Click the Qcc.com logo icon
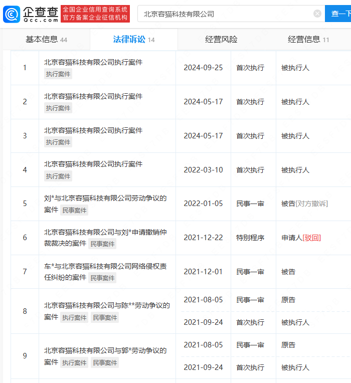 click(12, 14)
